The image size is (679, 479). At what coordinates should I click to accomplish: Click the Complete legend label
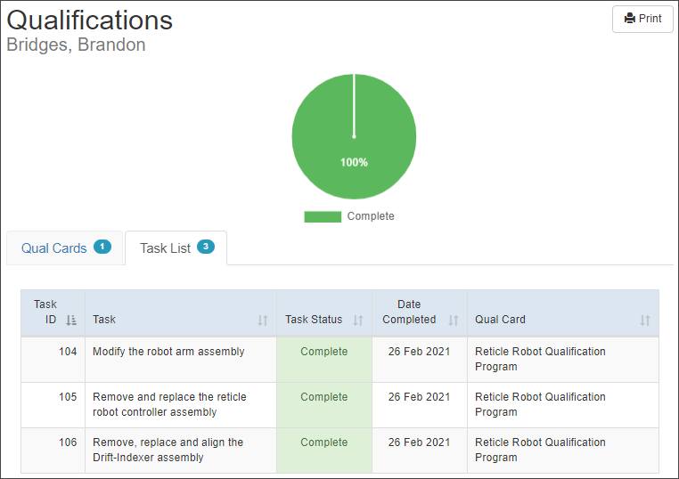click(x=371, y=216)
